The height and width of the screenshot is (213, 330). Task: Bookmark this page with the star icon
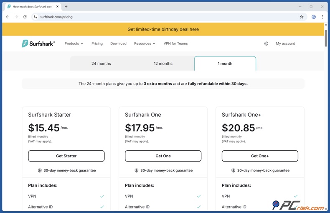pyautogui.click(x=302, y=17)
